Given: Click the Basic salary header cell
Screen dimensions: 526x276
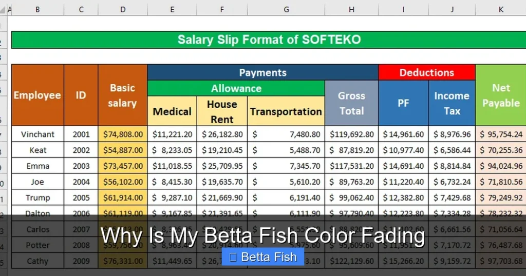Looking at the screenshot, I should [123, 95].
